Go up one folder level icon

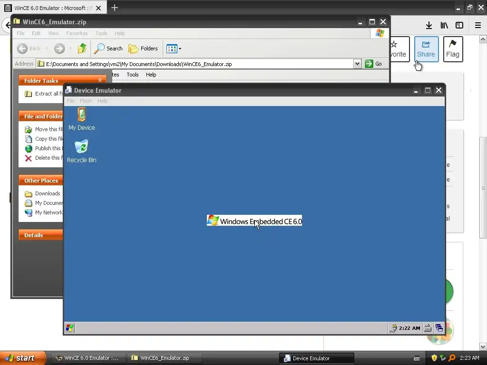coord(82,48)
